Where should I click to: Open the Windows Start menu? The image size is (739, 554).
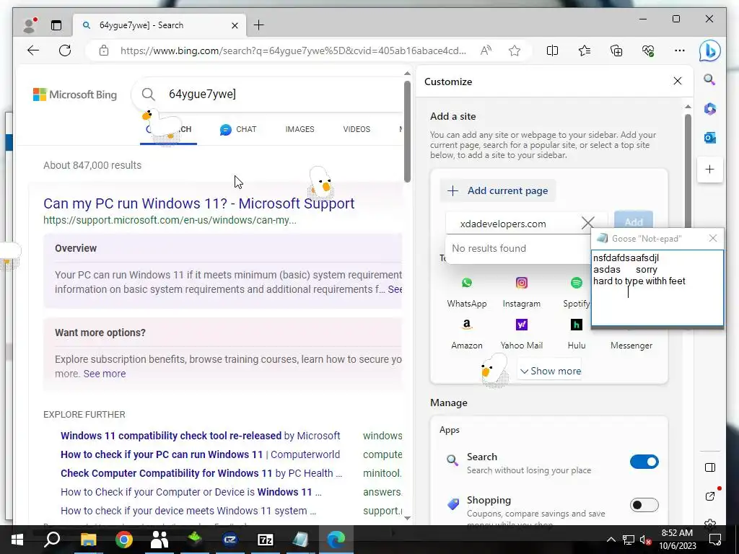(x=17, y=539)
